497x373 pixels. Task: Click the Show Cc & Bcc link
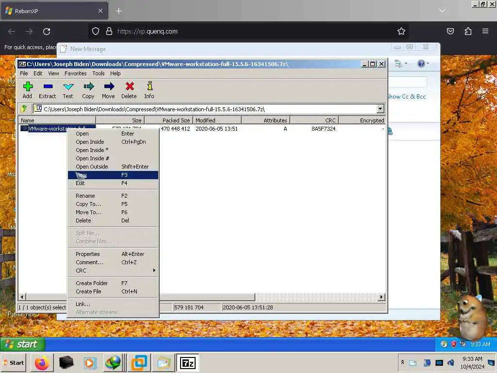pos(406,97)
